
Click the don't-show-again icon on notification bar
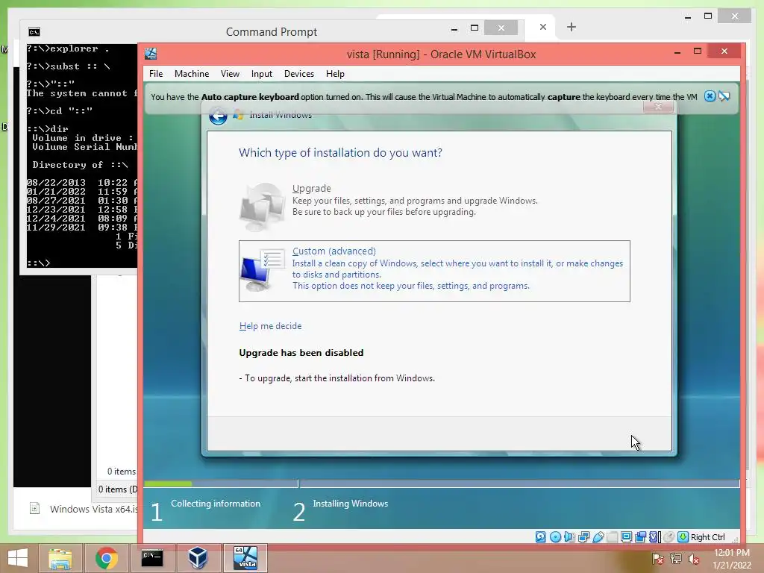[724, 96]
